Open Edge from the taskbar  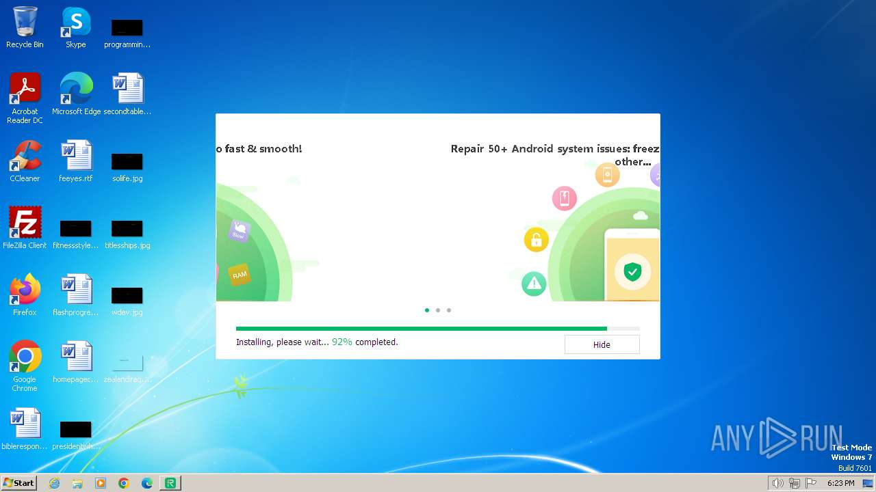[147, 483]
